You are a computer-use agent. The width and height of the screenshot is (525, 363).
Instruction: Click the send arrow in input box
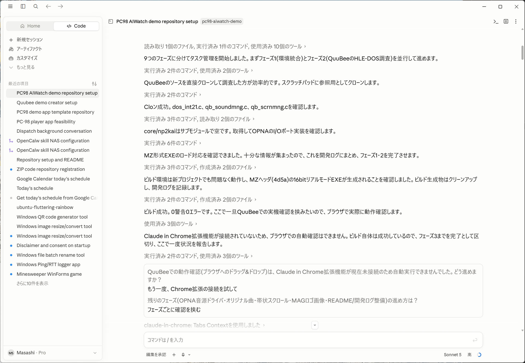coord(475,340)
